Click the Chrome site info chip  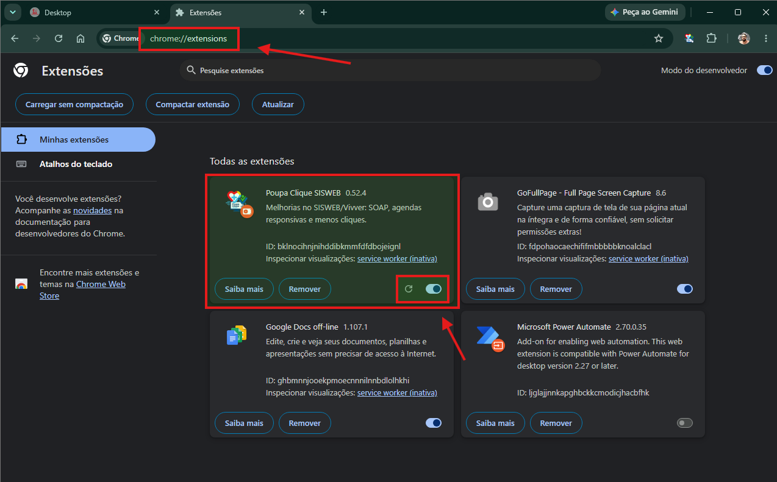121,38
